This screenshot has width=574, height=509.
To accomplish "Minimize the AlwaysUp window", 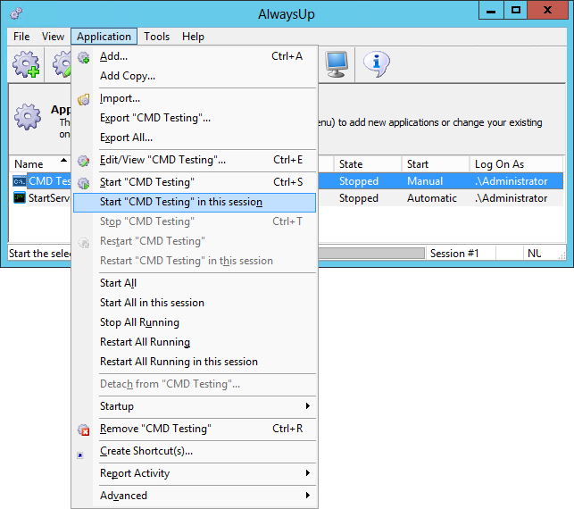I will point(491,10).
